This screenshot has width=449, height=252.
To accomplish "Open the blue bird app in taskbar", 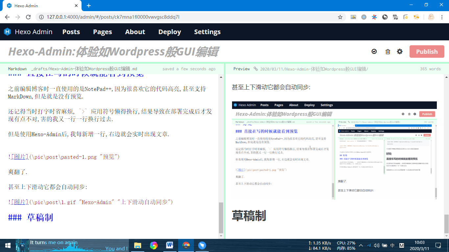I will click(202, 245).
